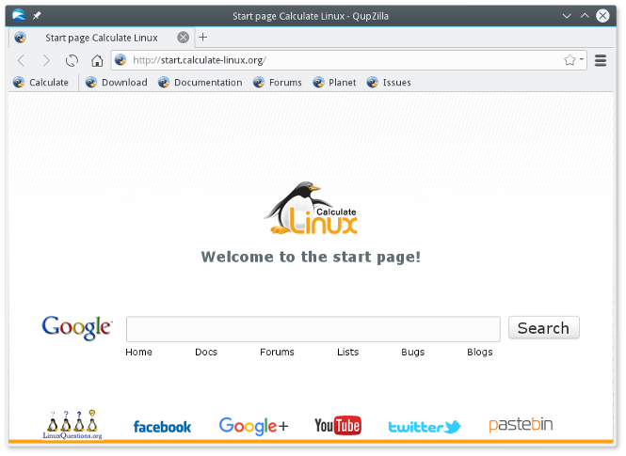Screen dimensions: 626x456
Task: Click the Search button
Action: coord(544,327)
